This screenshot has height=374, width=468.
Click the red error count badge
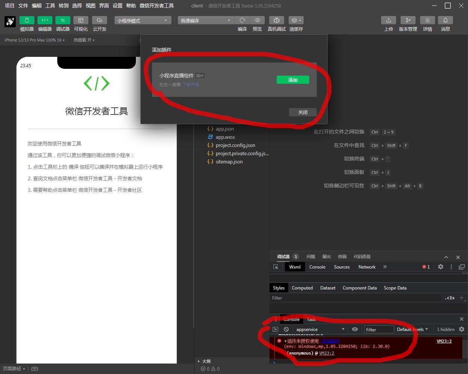click(426, 267)
